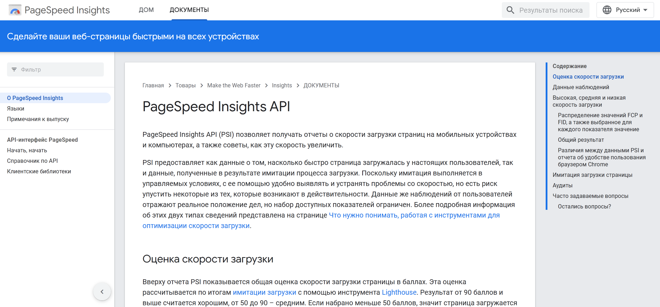Open Клиентские библиотеки in sidebar
The width and height of the screenshot is (660, 307).
pyautogui.click(x=39, y=171)
